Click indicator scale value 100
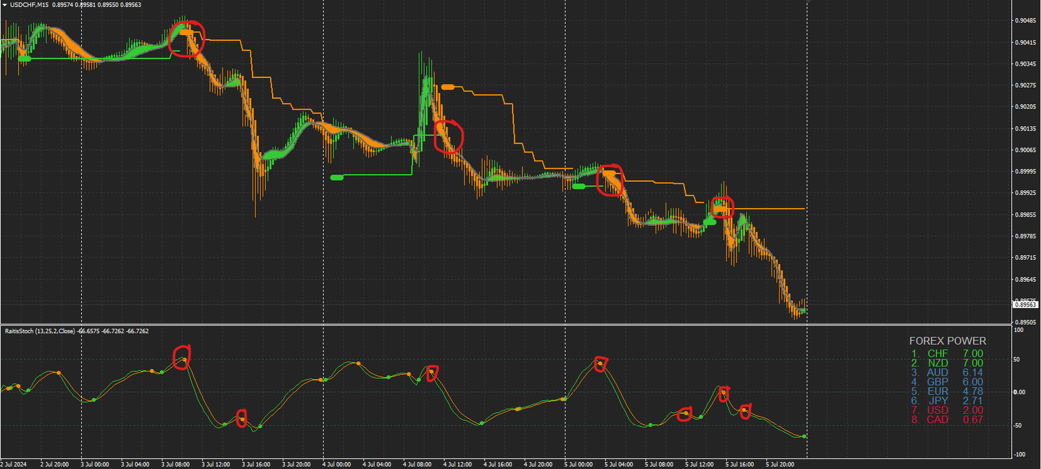This screenshot has height=469, width=1041. click(1019, 330)
